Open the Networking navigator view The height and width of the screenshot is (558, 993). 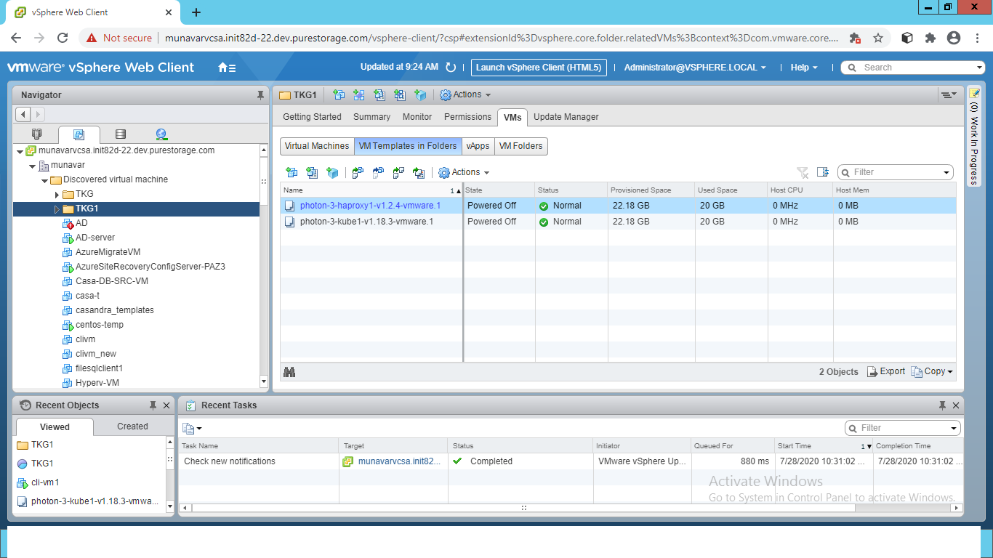coord(161,134)
